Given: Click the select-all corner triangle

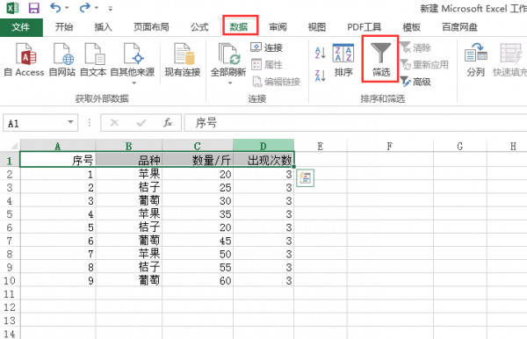Looking at the screenshot, I should point(13,146).
